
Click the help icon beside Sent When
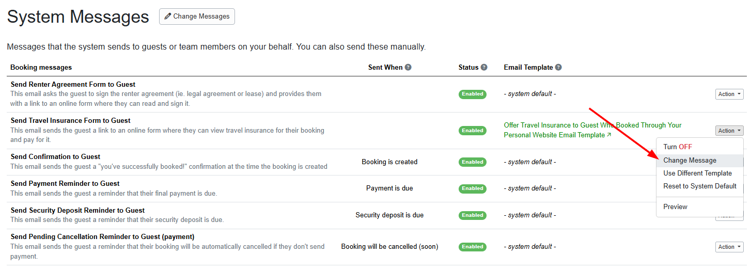point(408,68)
